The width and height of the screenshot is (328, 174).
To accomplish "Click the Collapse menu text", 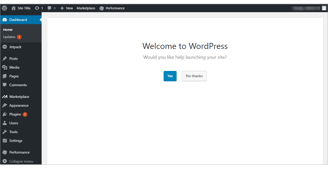I will (21, 161).
